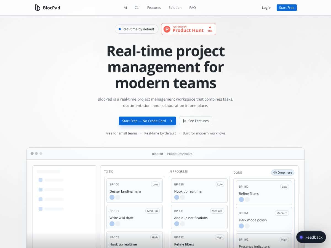Image resolution: width=331 pixels, height=248 pixels.
Task: Click the Real-time by default pill
Action: pos(137,29)
